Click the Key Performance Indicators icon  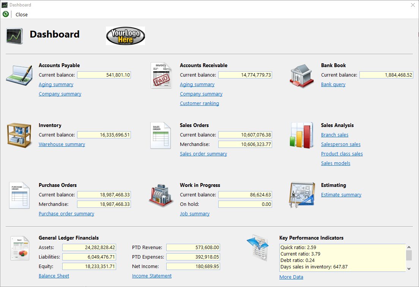[x=258, y=248]
